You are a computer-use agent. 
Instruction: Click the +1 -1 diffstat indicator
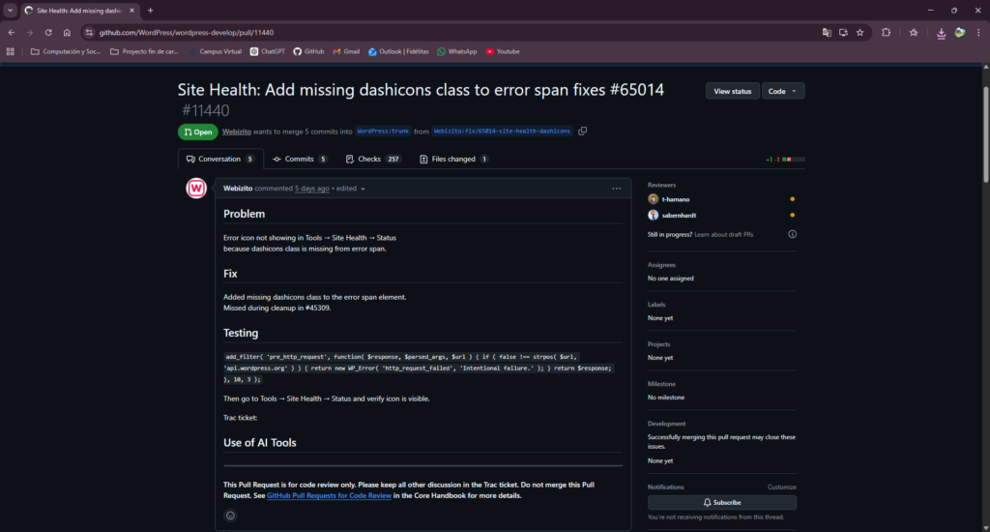click(785, 160)
